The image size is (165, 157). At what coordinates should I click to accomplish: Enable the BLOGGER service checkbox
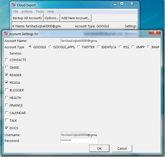[x=7, y=90]
